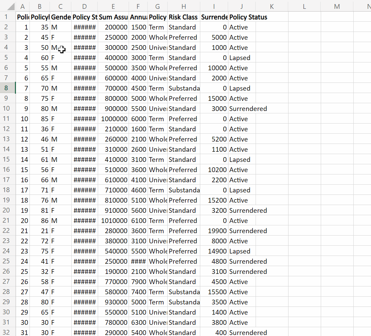Select the surrender value 15000 in row 9
Viewport: 371px width, 336px height.
[x=214, y=98]
